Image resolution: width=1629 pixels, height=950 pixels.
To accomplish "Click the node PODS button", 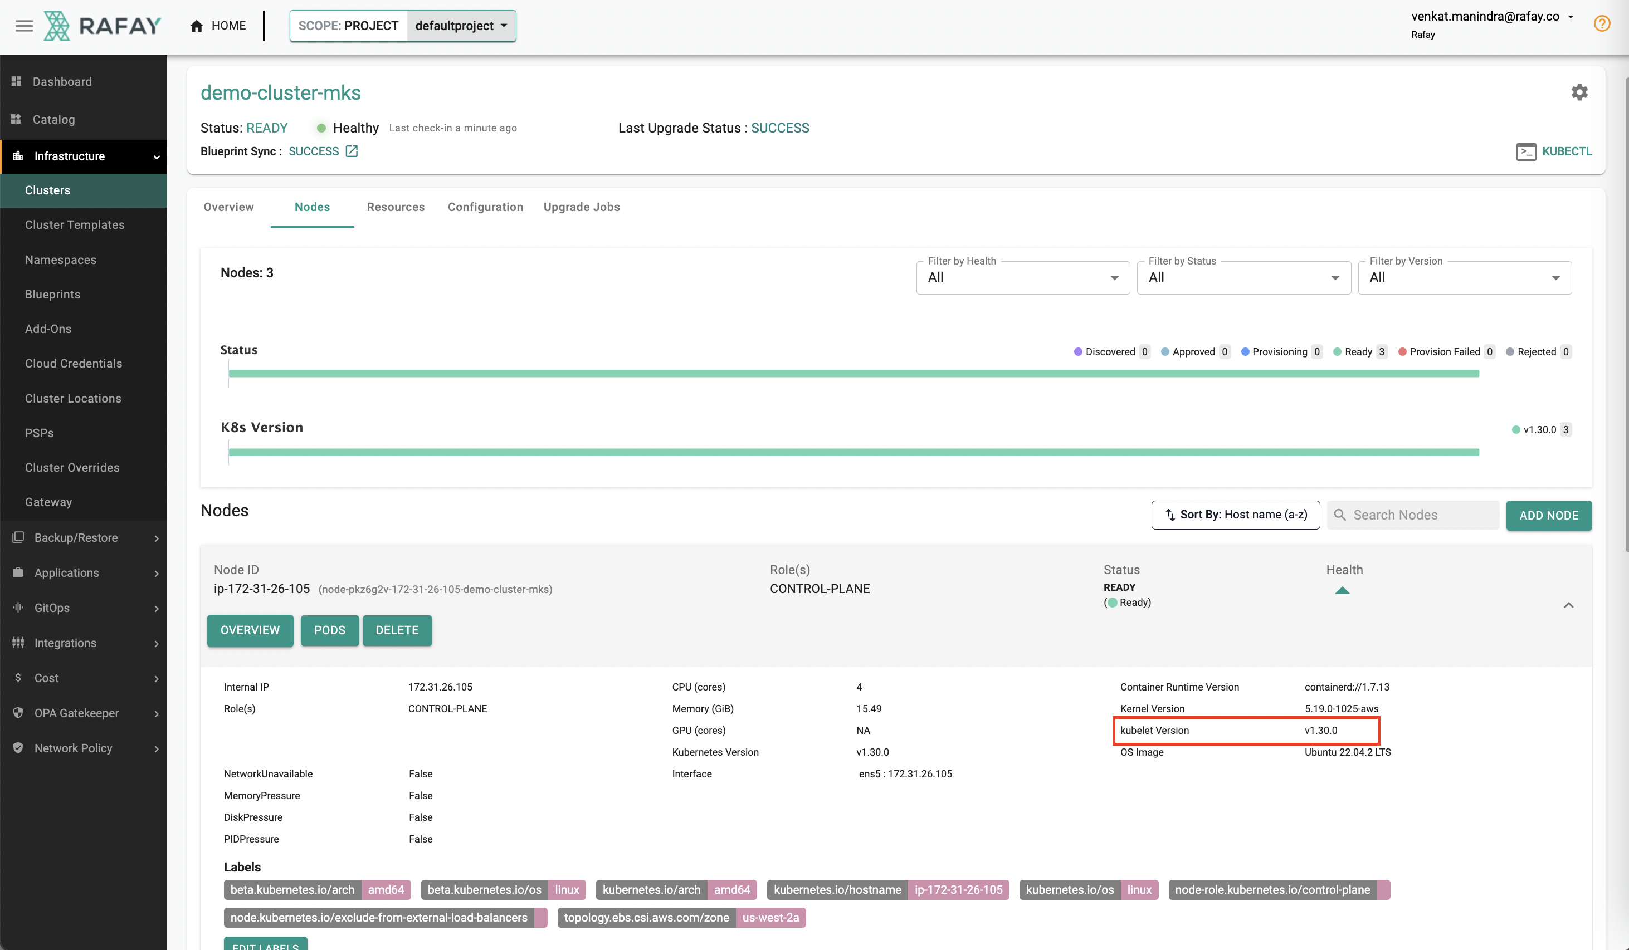I will [x=330, y=630].
